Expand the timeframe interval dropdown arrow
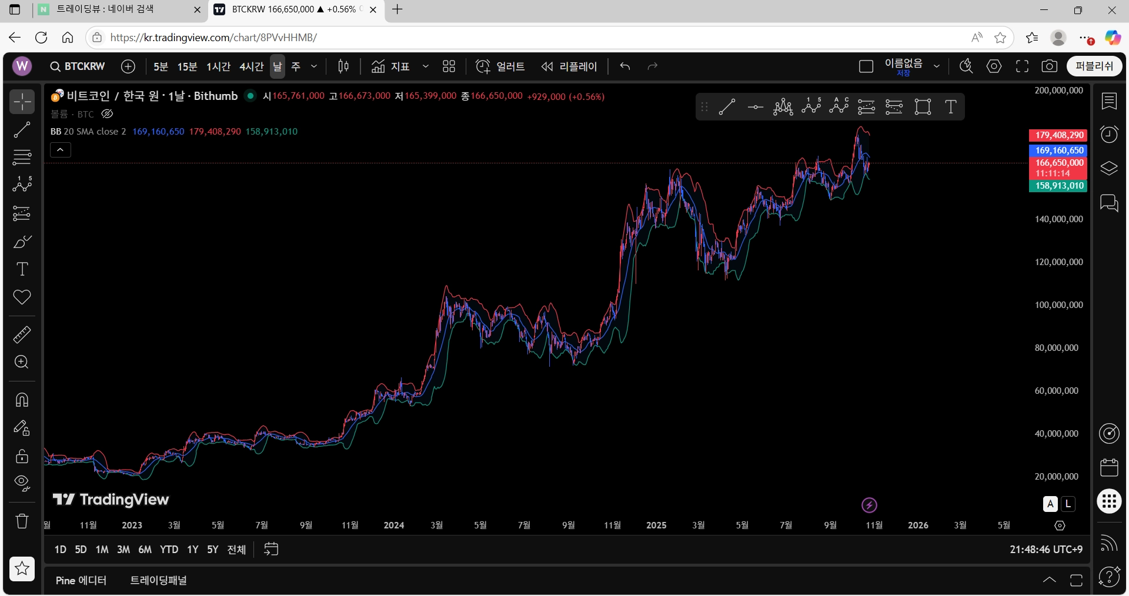The width and height of the screenshot is (1129, 596). (x=314, y=66)
